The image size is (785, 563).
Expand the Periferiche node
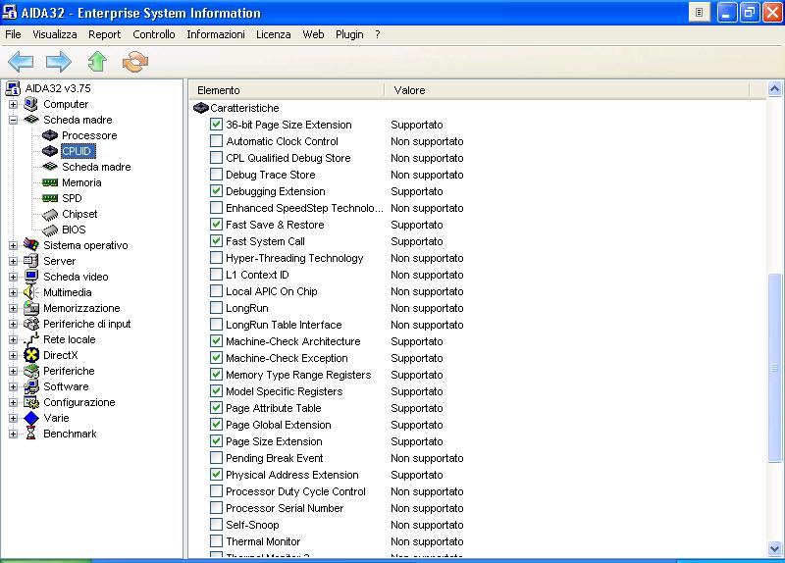pyautogui.click(x=13, y=371)
